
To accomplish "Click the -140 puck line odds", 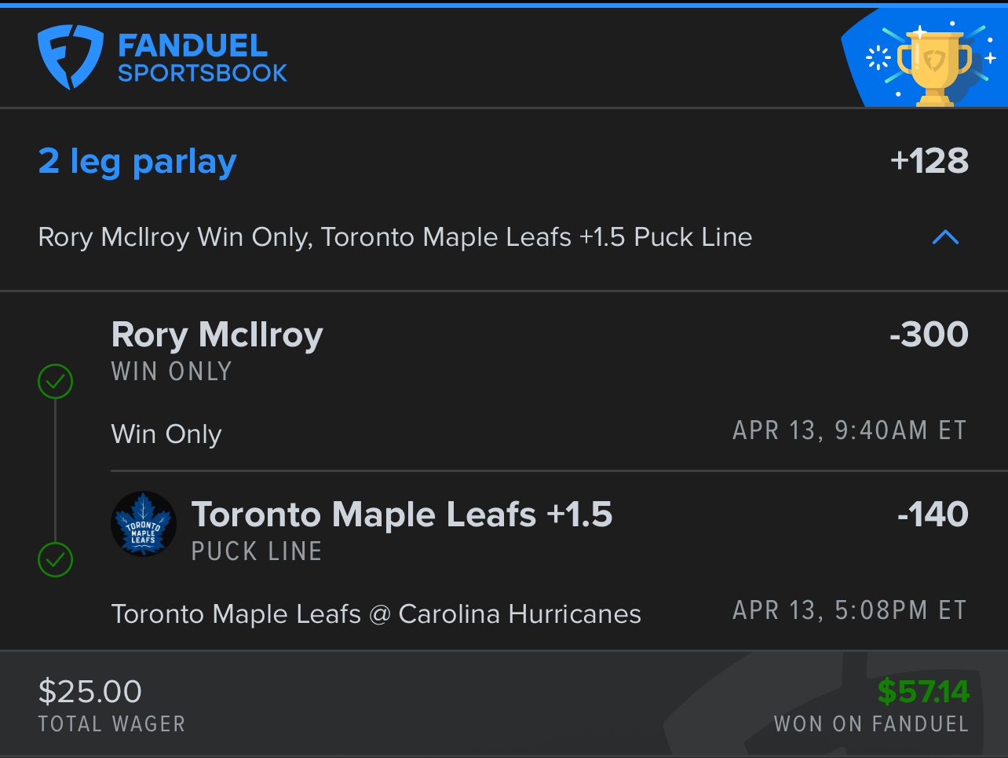I will [x=933, y=515].
